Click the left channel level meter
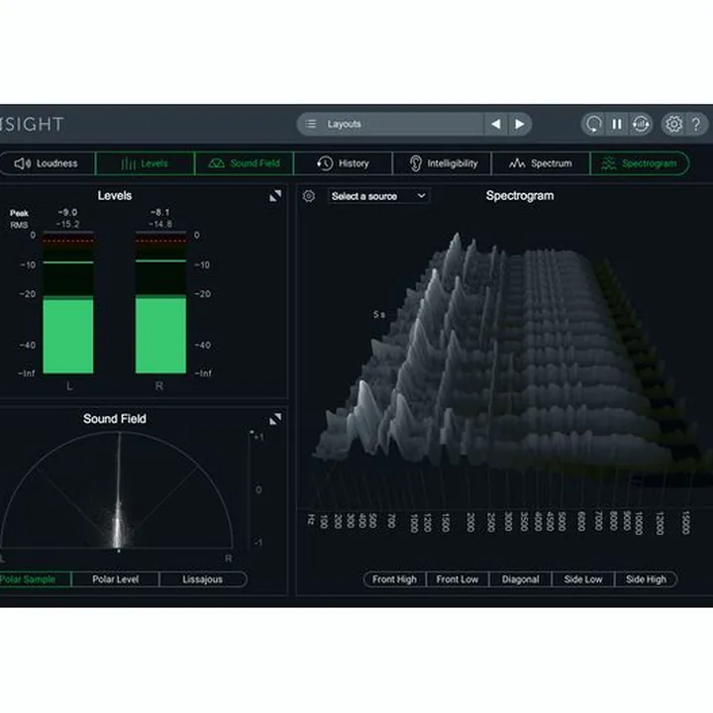This screenshot has width=713, height=713. [x=68, y=302]
